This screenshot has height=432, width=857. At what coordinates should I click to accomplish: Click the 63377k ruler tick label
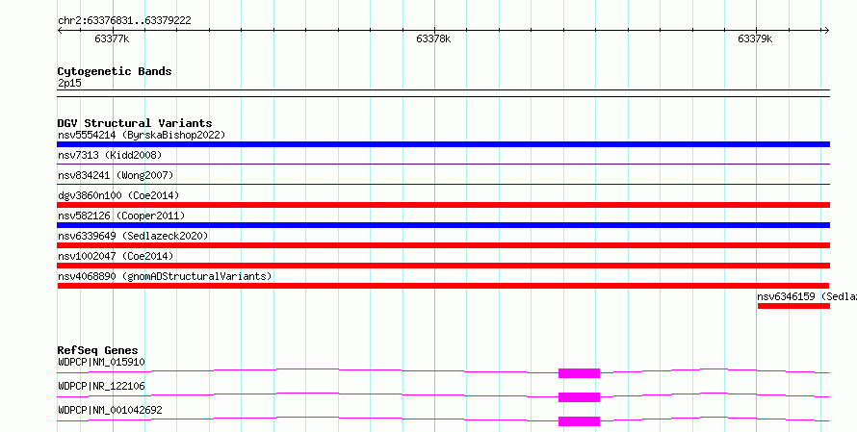112,38
